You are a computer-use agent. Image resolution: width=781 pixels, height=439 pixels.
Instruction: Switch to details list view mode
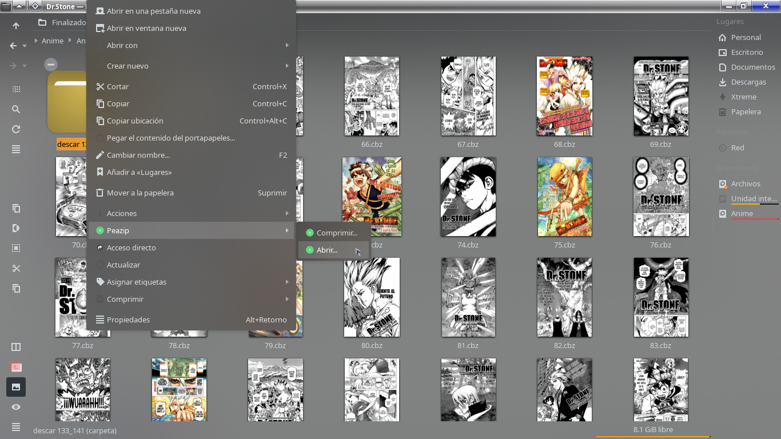tap(16, 149)
